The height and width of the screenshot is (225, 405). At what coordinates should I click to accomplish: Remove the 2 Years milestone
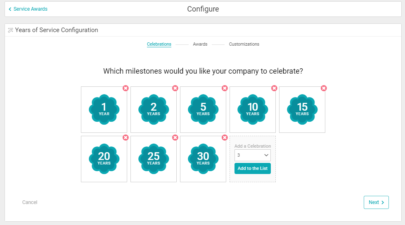[x=175, y=88]
